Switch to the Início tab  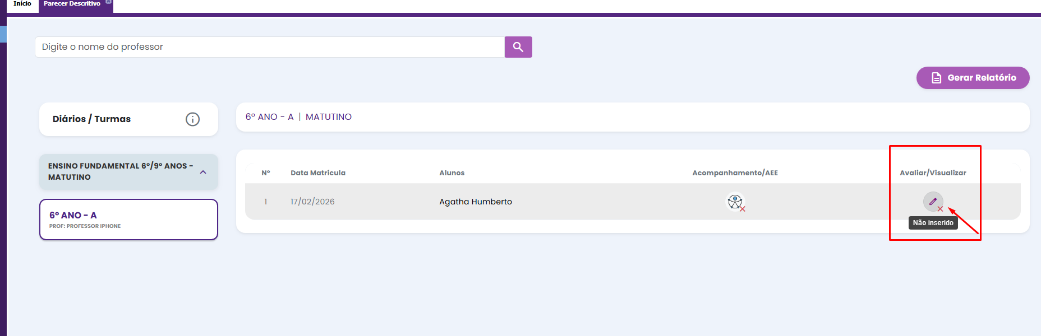pyautogui.click(x=22, y=4)
